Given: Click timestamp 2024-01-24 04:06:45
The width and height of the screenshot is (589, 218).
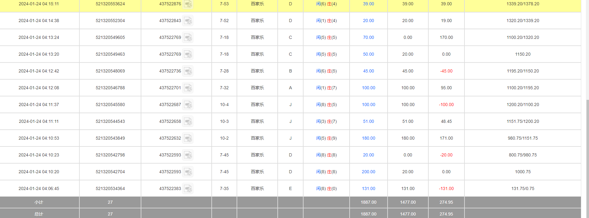Looking at the screenshot, I should (x=39, y=188).
